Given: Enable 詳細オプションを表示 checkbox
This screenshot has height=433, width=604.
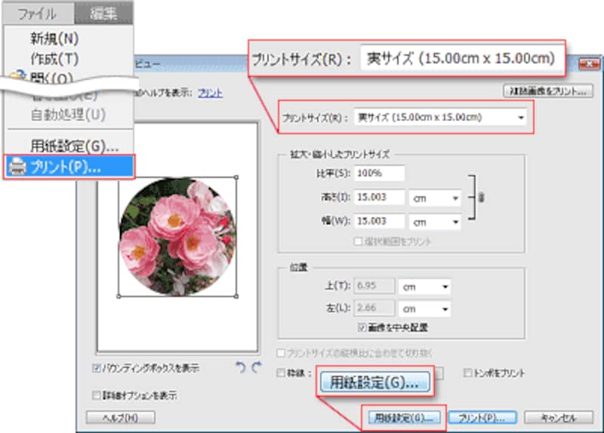Looking at the screenshot, I should (97, 395).
